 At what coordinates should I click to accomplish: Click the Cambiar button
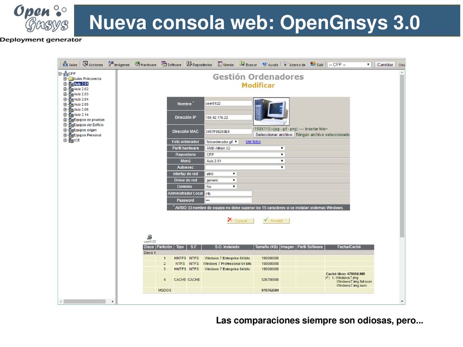(x=385, y=65)
